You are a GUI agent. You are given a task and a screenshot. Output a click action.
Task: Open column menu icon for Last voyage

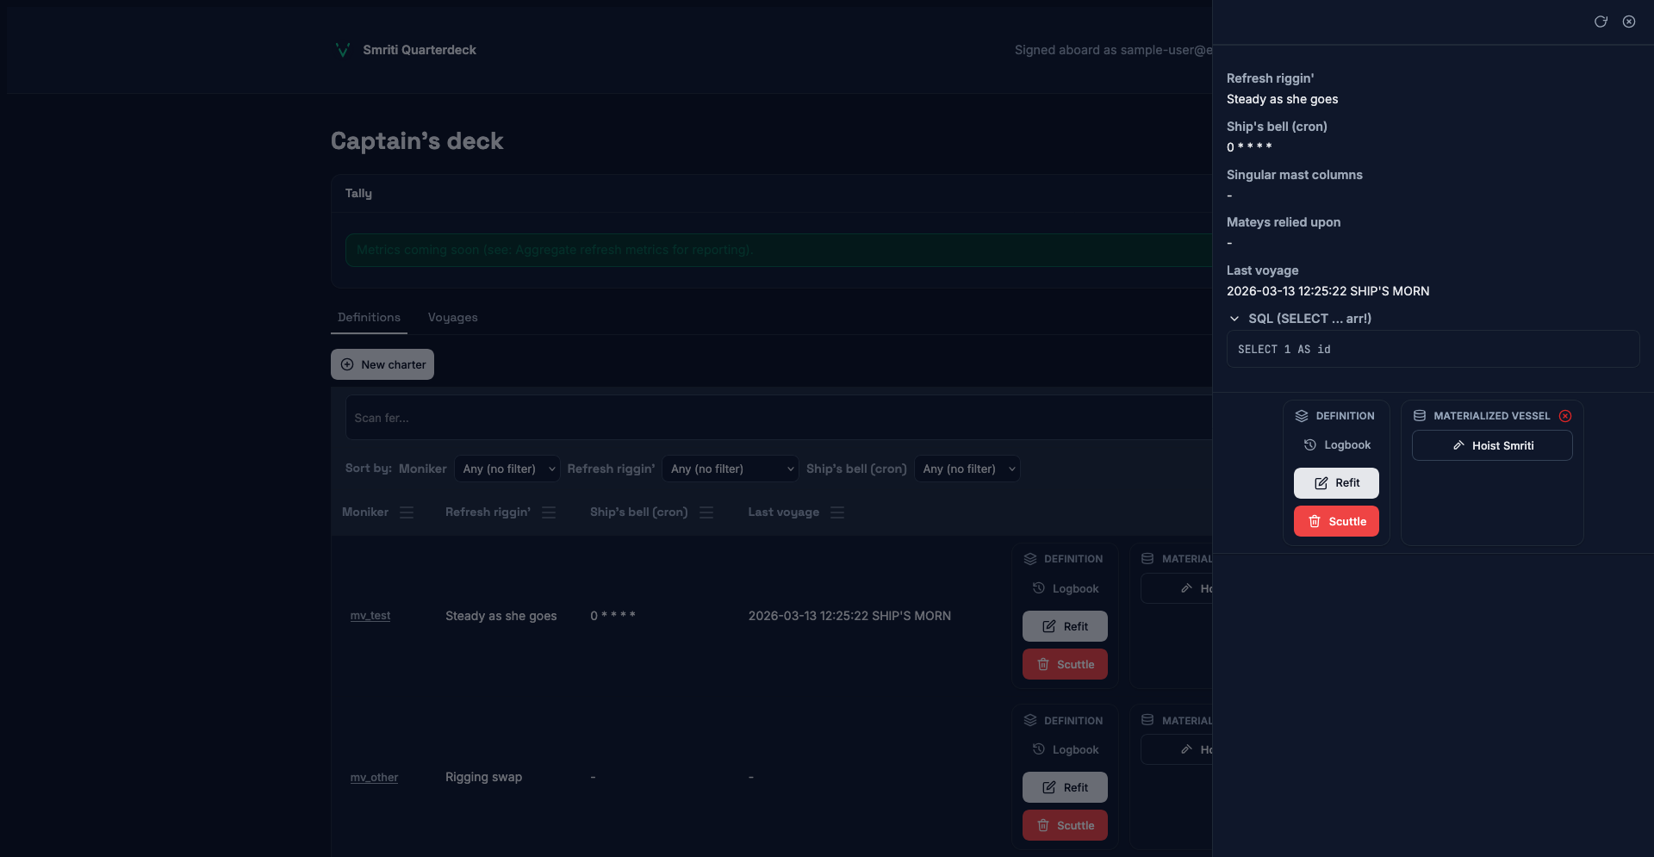pyautogui.click(x=837, y=512)
